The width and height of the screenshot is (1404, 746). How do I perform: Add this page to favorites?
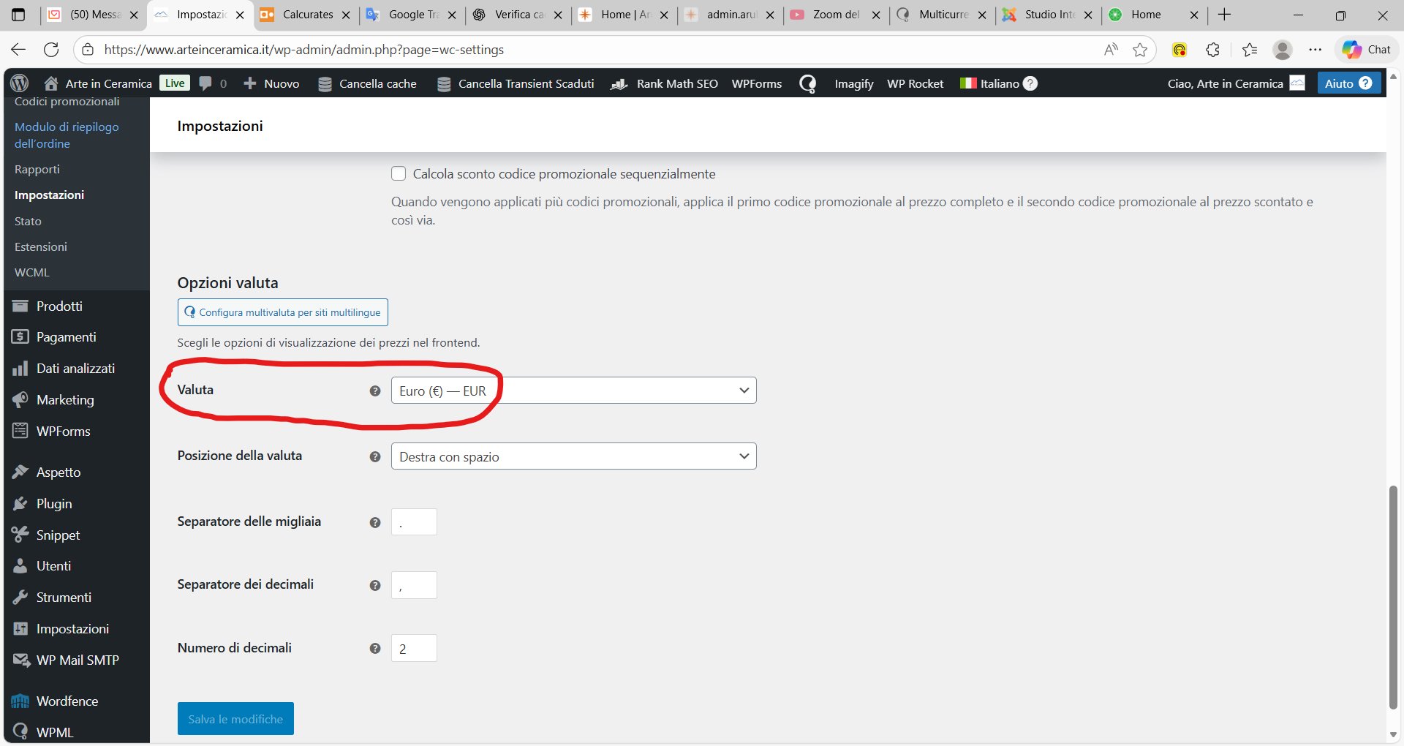[x=1139, y=50]
